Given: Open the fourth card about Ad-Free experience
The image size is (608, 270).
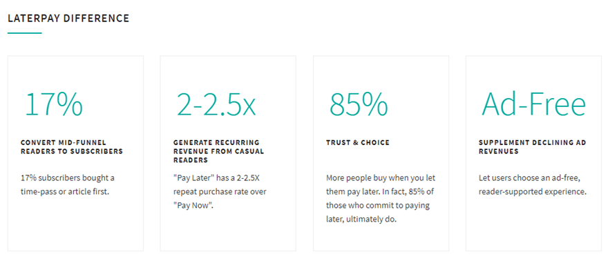Looking at the screenshot, I should (533, 153).
